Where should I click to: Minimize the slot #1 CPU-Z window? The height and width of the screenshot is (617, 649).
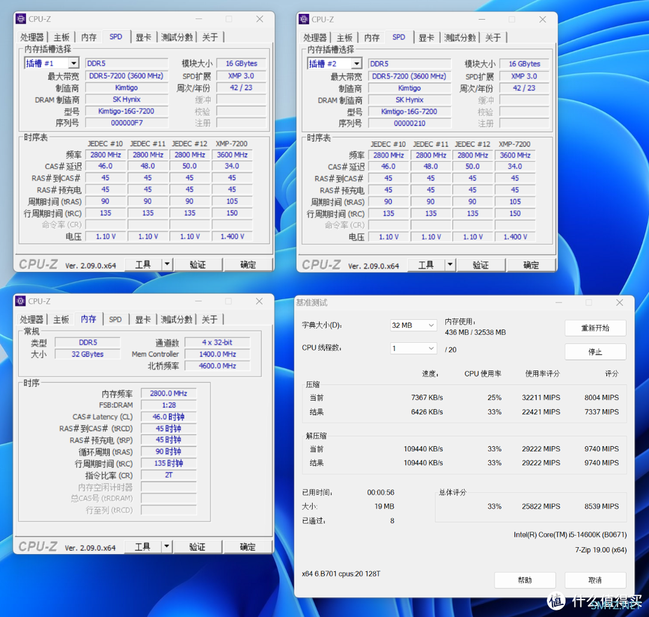pos(199,19)
